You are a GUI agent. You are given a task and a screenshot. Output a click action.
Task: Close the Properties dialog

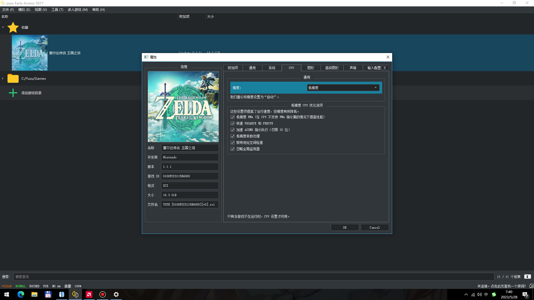coord(388,57)
